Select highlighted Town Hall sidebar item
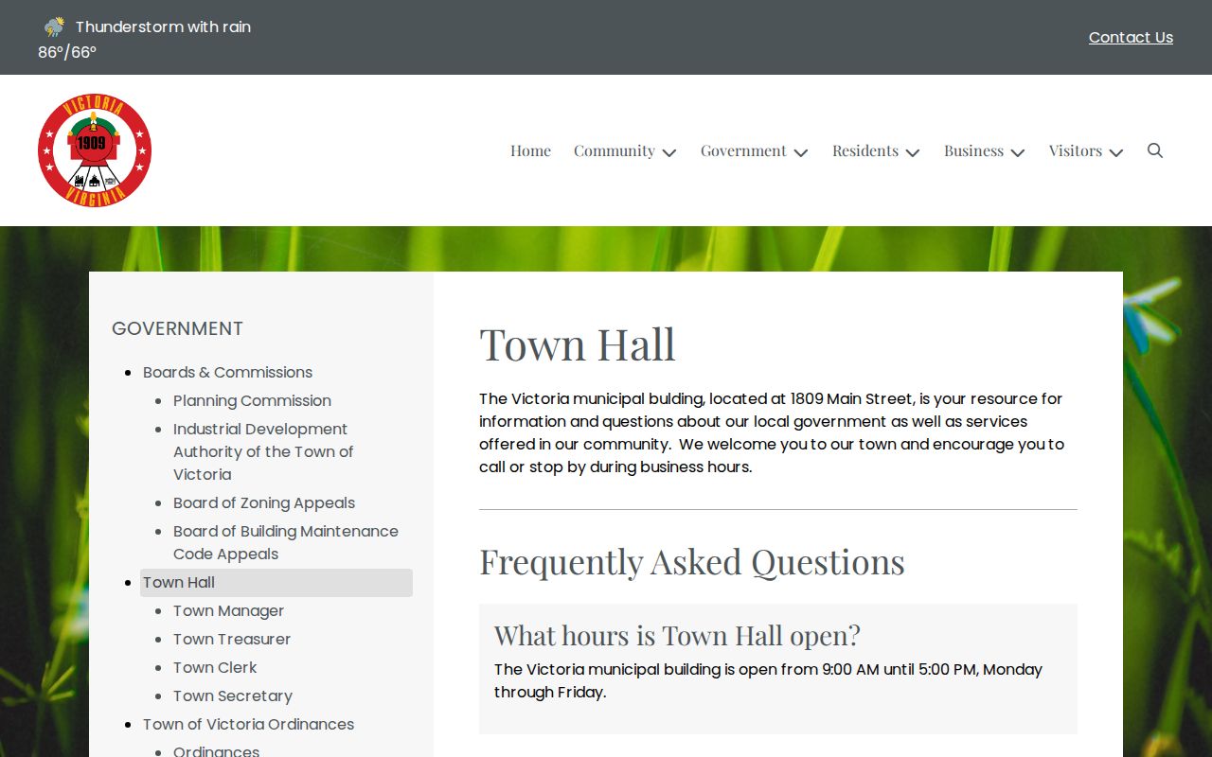1212x757 pixels. [x=276, y=583]
